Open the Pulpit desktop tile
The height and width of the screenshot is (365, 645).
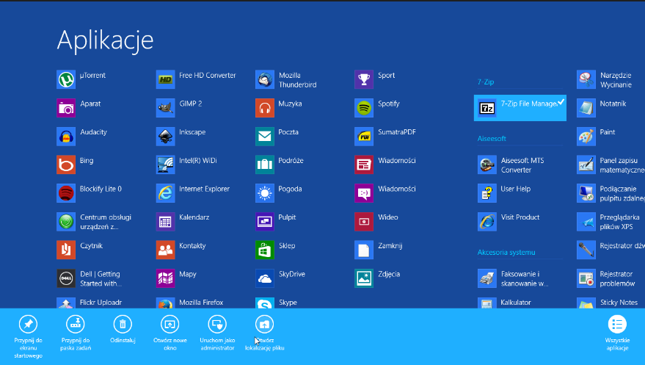tap(264, 221)
